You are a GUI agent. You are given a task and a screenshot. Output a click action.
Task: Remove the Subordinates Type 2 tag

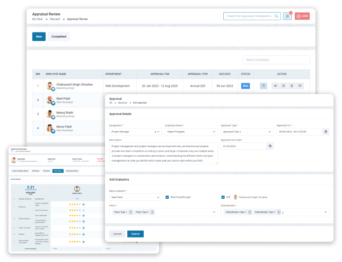250,212
